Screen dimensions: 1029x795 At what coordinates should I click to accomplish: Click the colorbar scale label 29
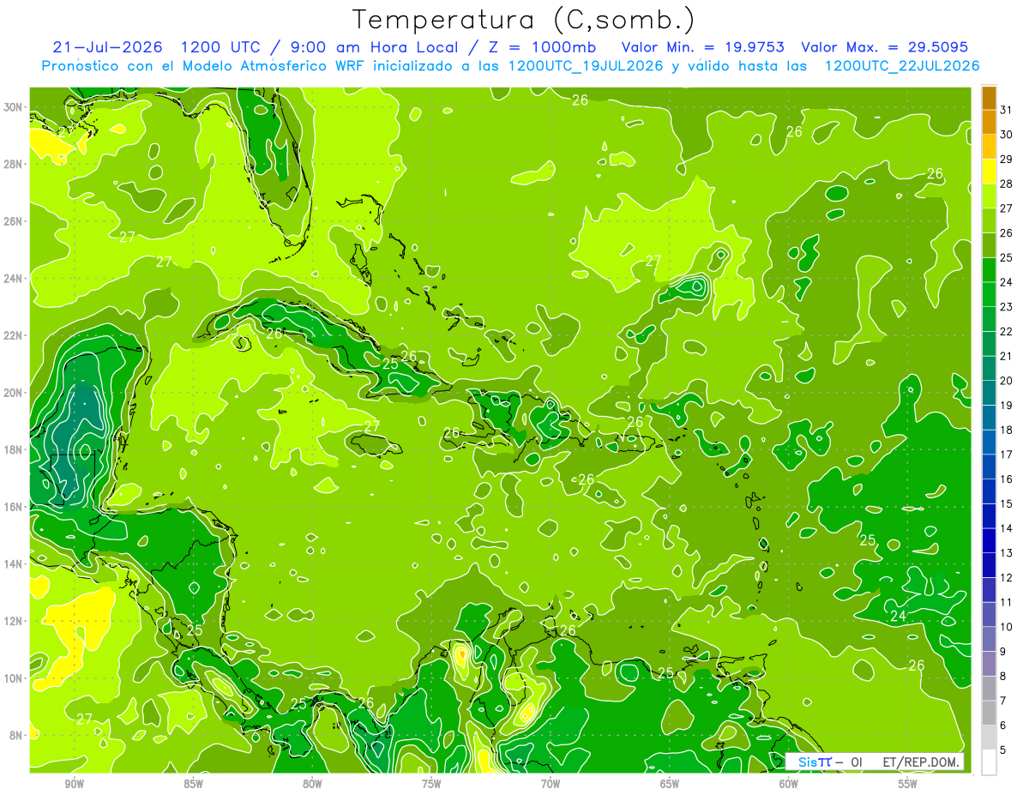click(1007, 160)
